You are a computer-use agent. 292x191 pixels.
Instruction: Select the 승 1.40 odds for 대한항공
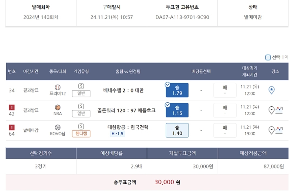(x=177, y=130)
